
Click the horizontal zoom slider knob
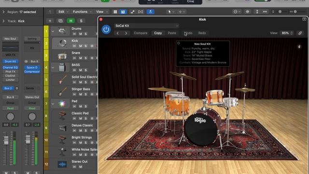coord(295,12)
